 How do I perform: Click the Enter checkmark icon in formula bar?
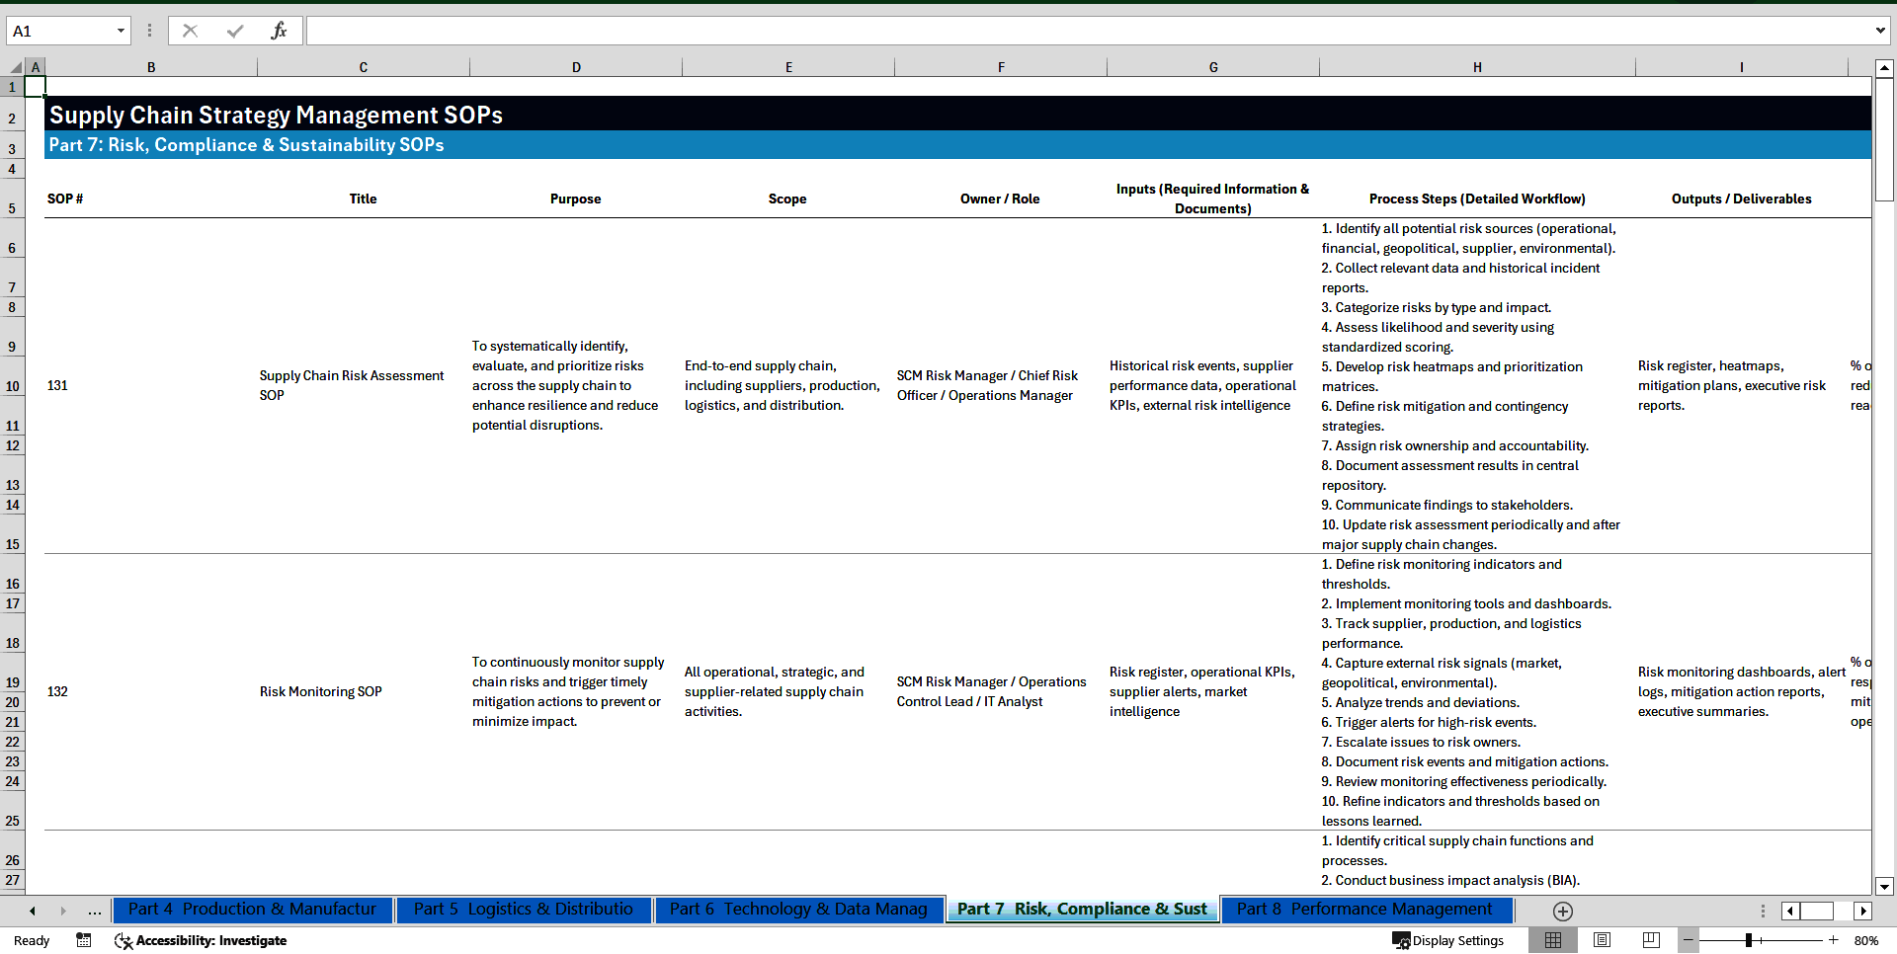tap(234, 30)
